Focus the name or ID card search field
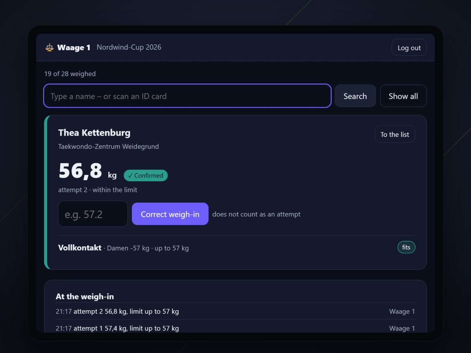Viewport: 471px width, 353px height. point(187,96)
